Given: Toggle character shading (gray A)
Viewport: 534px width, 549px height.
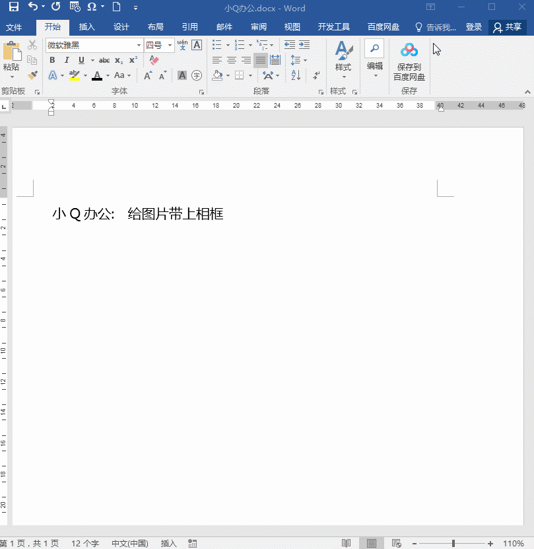Looking at the screenshot, I should click(x=182, y=75).
